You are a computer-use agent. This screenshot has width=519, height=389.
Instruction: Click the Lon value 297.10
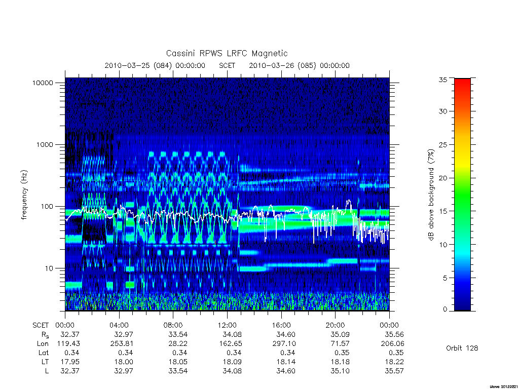284,344
